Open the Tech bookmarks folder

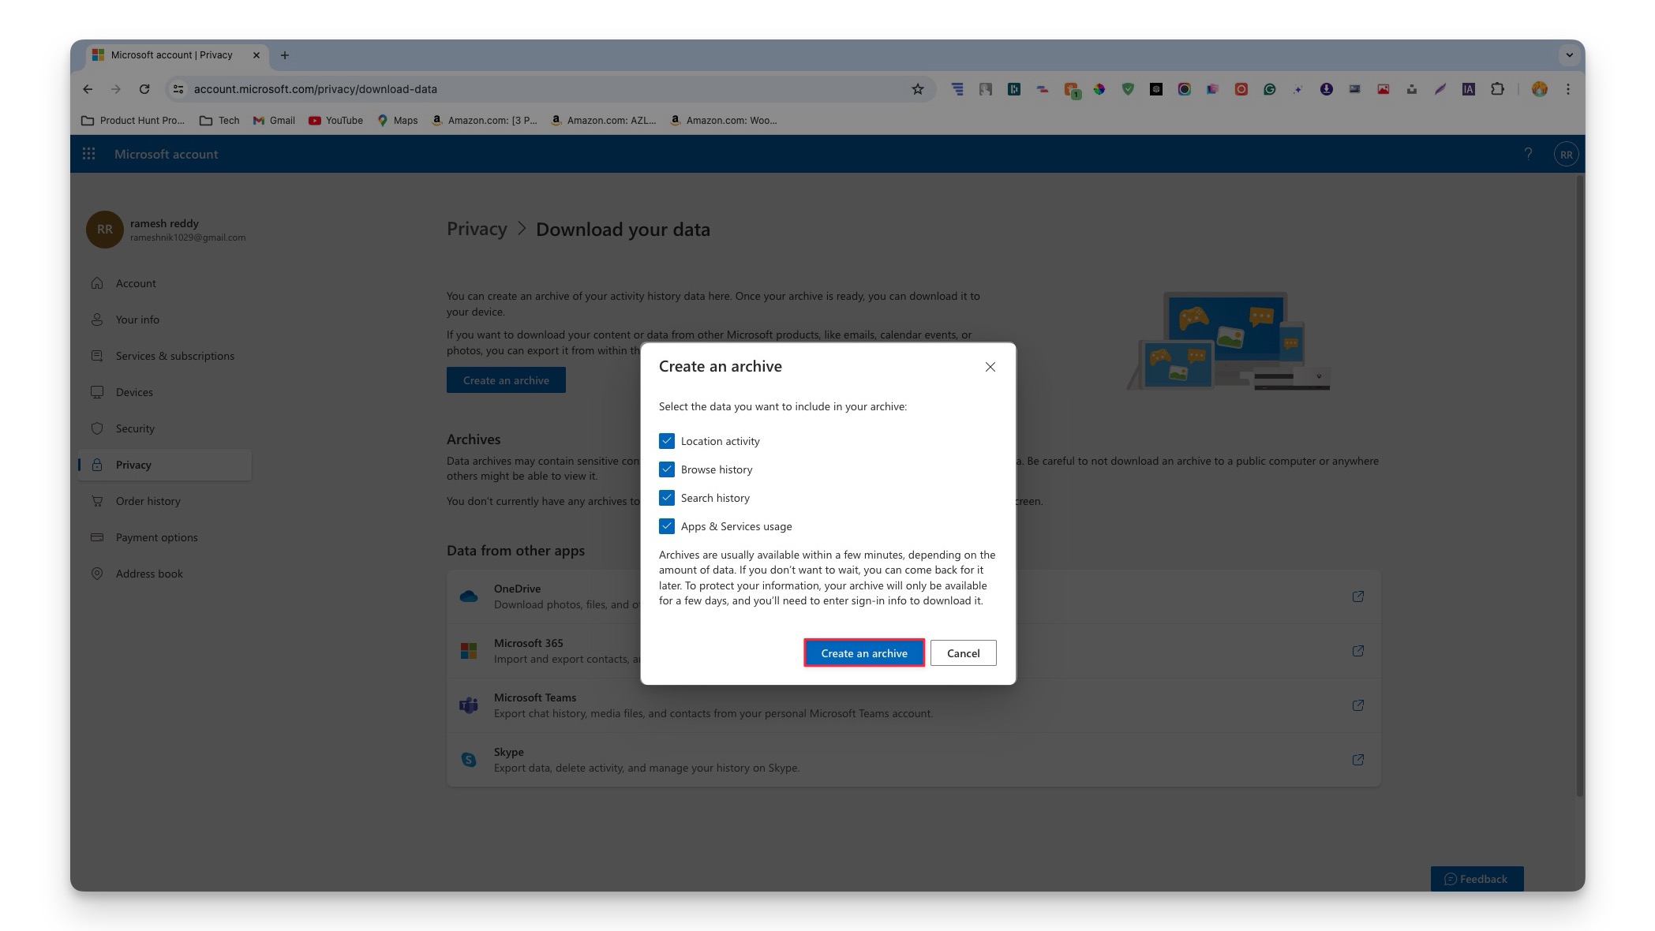coord(219,121)
